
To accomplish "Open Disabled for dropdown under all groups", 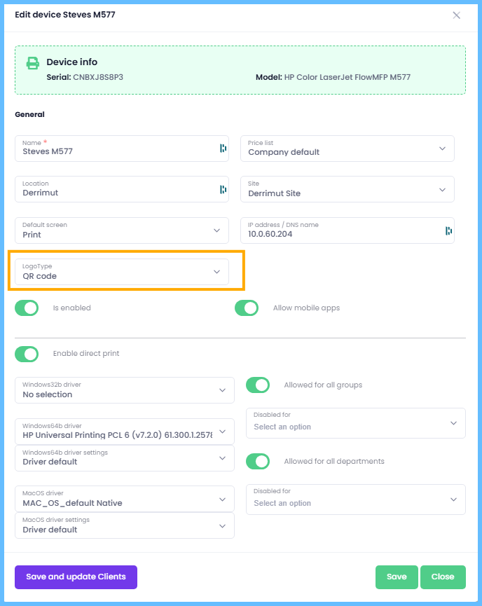I will (356, 423).
